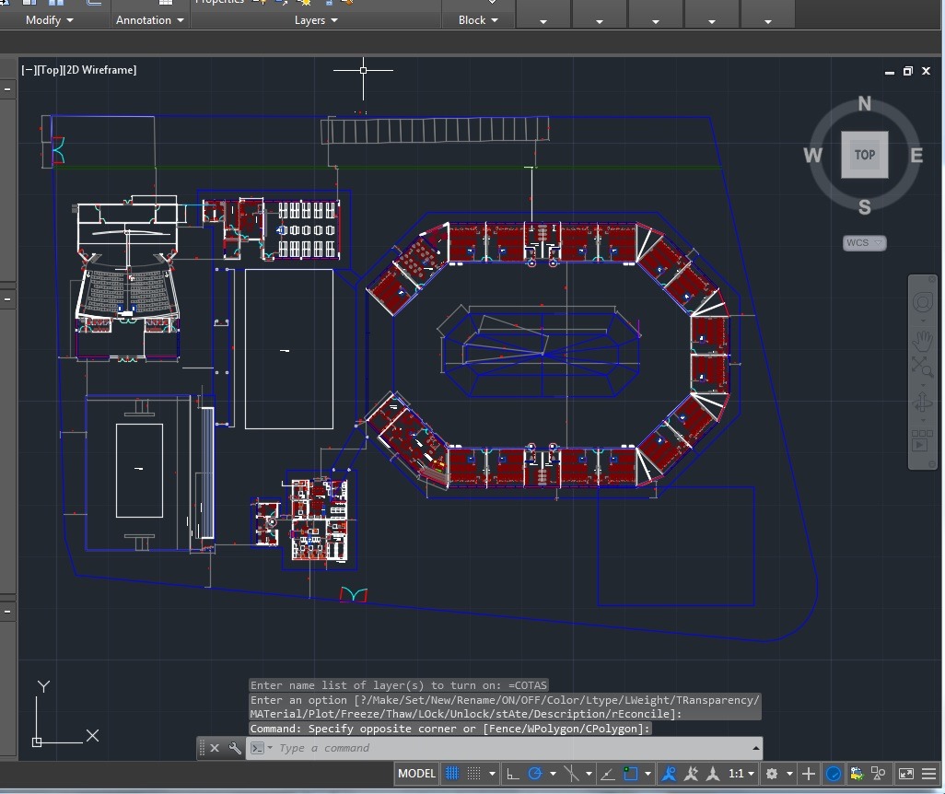
Task: Activate the Orbit tool in navigation bar
Action: pyautogui.click(x=922, y=403)
